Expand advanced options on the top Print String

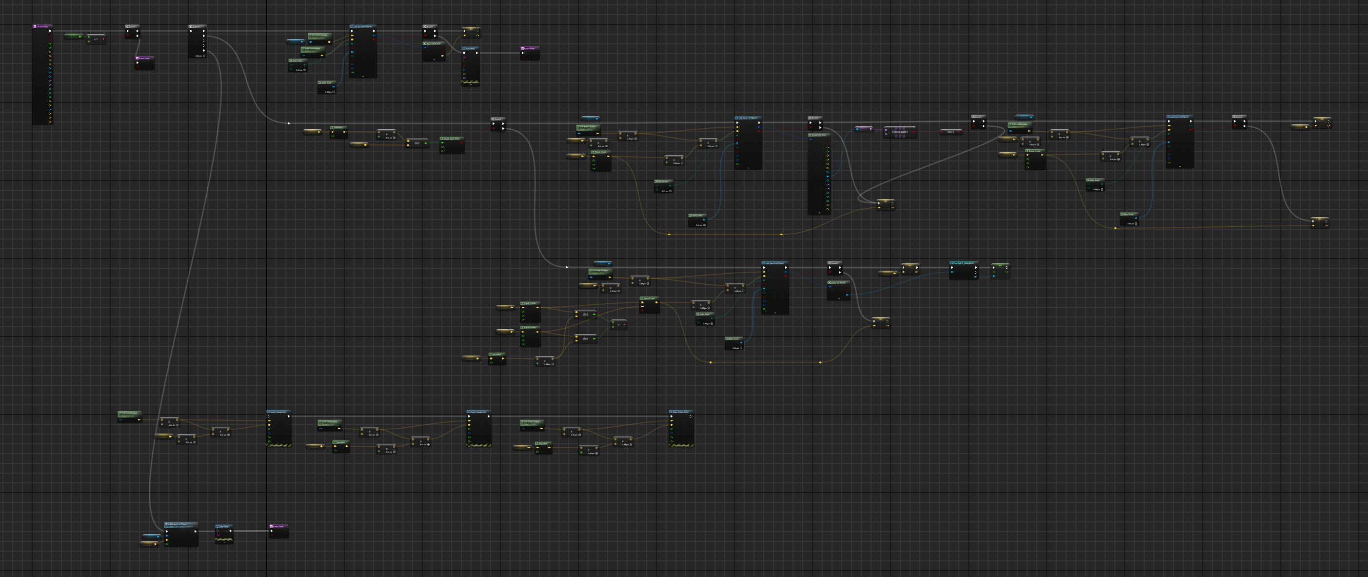tap(471, 84)
